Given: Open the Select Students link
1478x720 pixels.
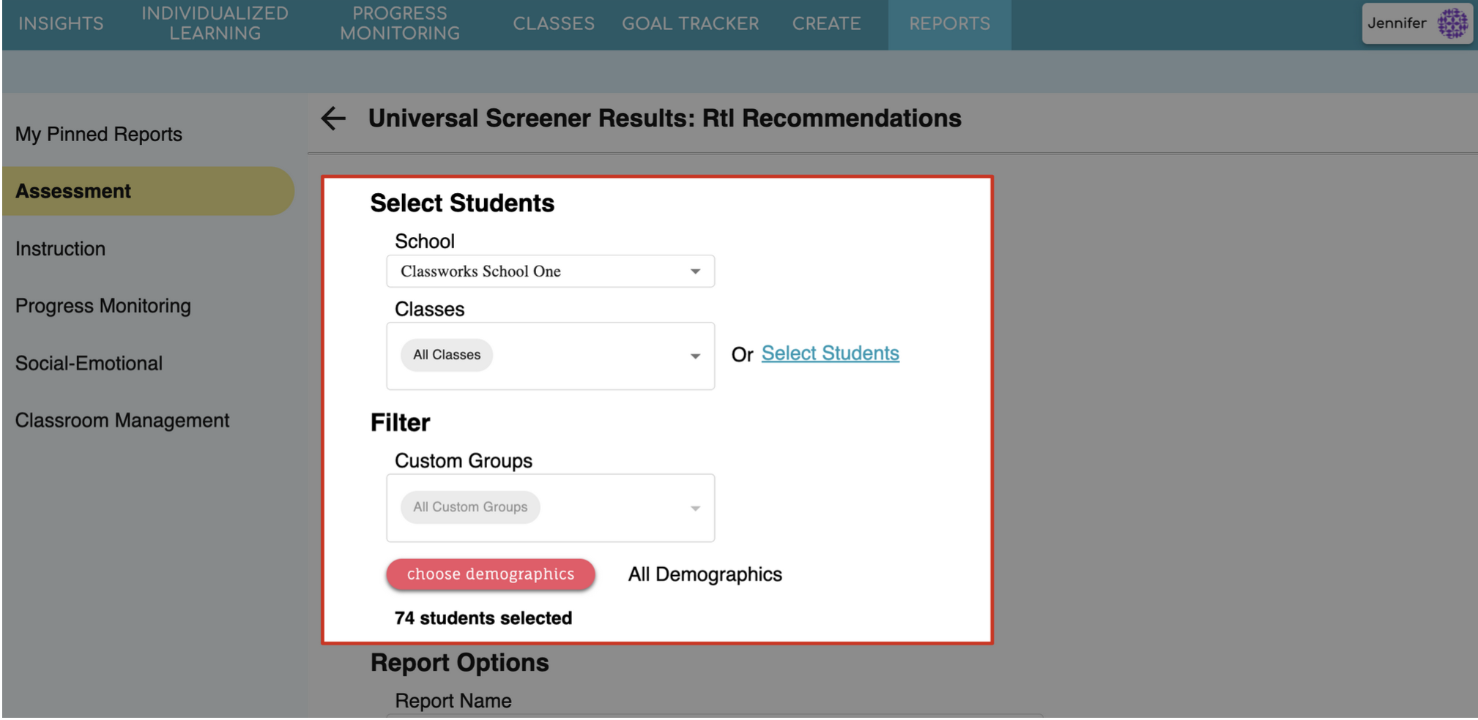Looking at the screenshot, I should (829, 353).
